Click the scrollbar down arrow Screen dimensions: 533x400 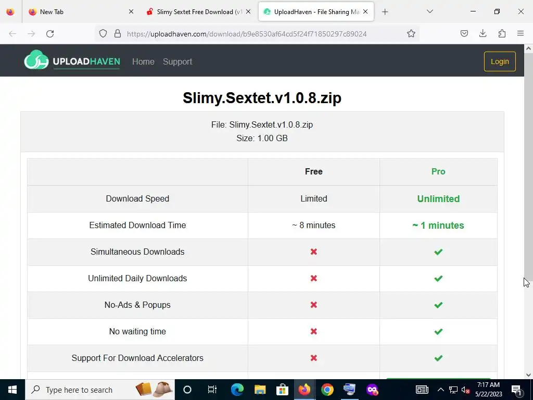point(528,375)
